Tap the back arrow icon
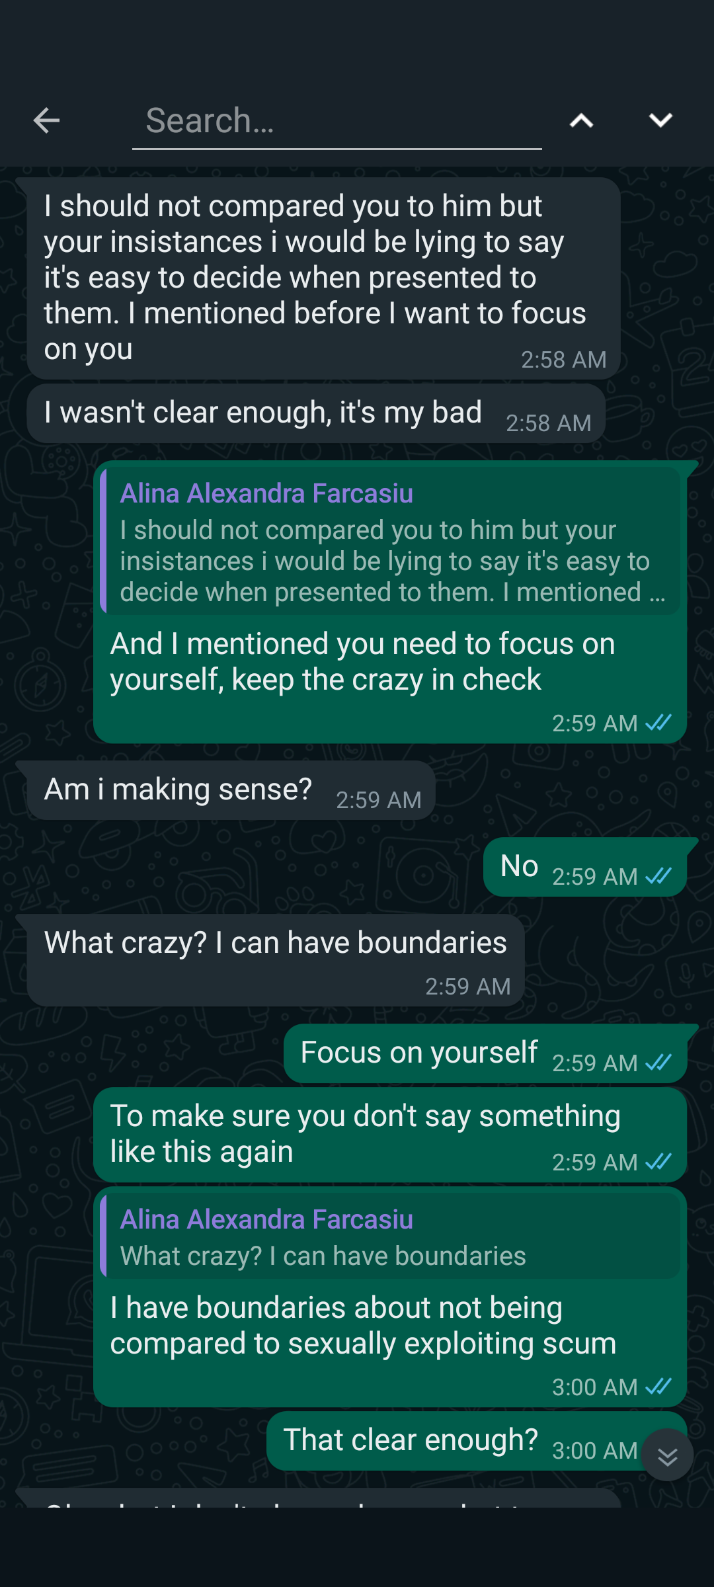Screen dimensions: 714x1587 [46, 120]
